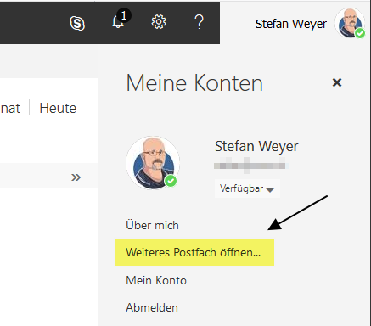This screenshot has height=326, width=371.
Task: Close the Meine Konten panel
Action: (337, 82)
